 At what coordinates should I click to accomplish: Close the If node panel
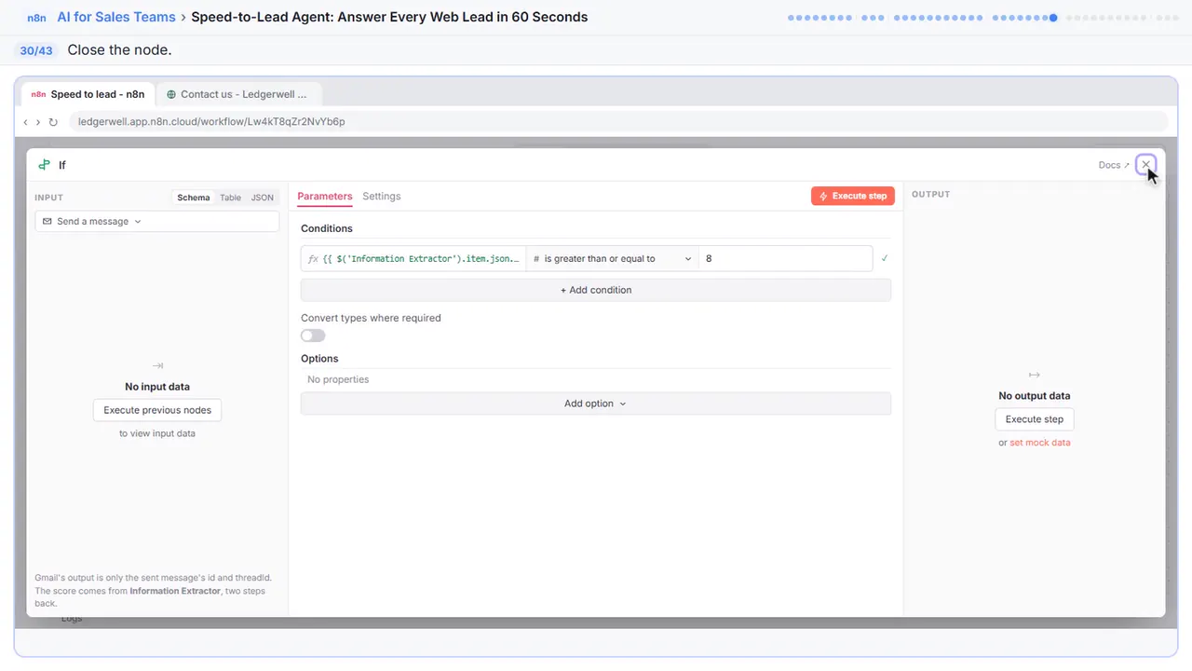click(x=1145, y=165)
